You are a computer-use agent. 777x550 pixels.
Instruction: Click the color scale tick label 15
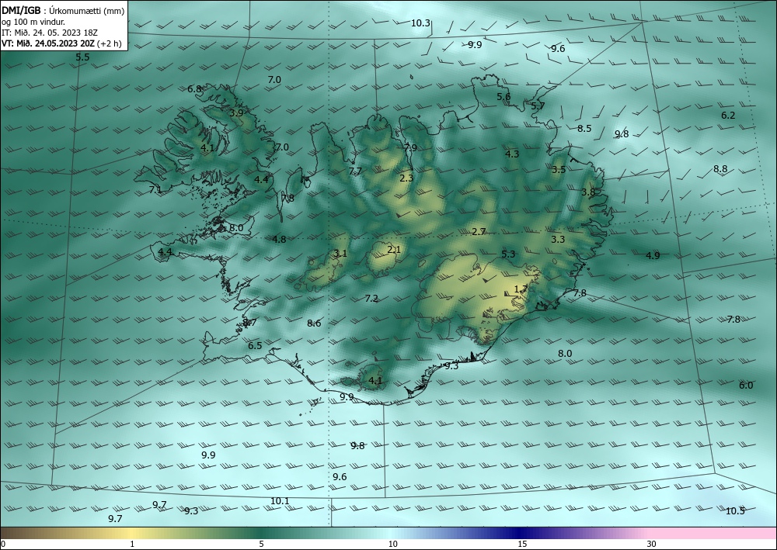tap(522, 545)
